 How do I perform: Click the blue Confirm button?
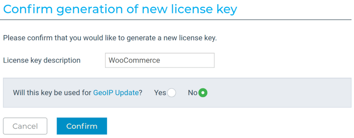[x=82, y=126]
